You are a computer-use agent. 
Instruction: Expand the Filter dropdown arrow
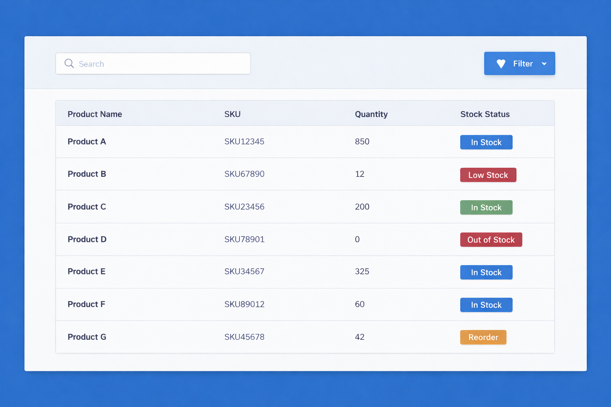[x=544, y=64]
